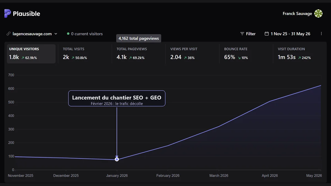The width and height of the screenshot is (331, 186).
Task: Click the 4,162 total pageviews tooltip
Action: [139, 39]
